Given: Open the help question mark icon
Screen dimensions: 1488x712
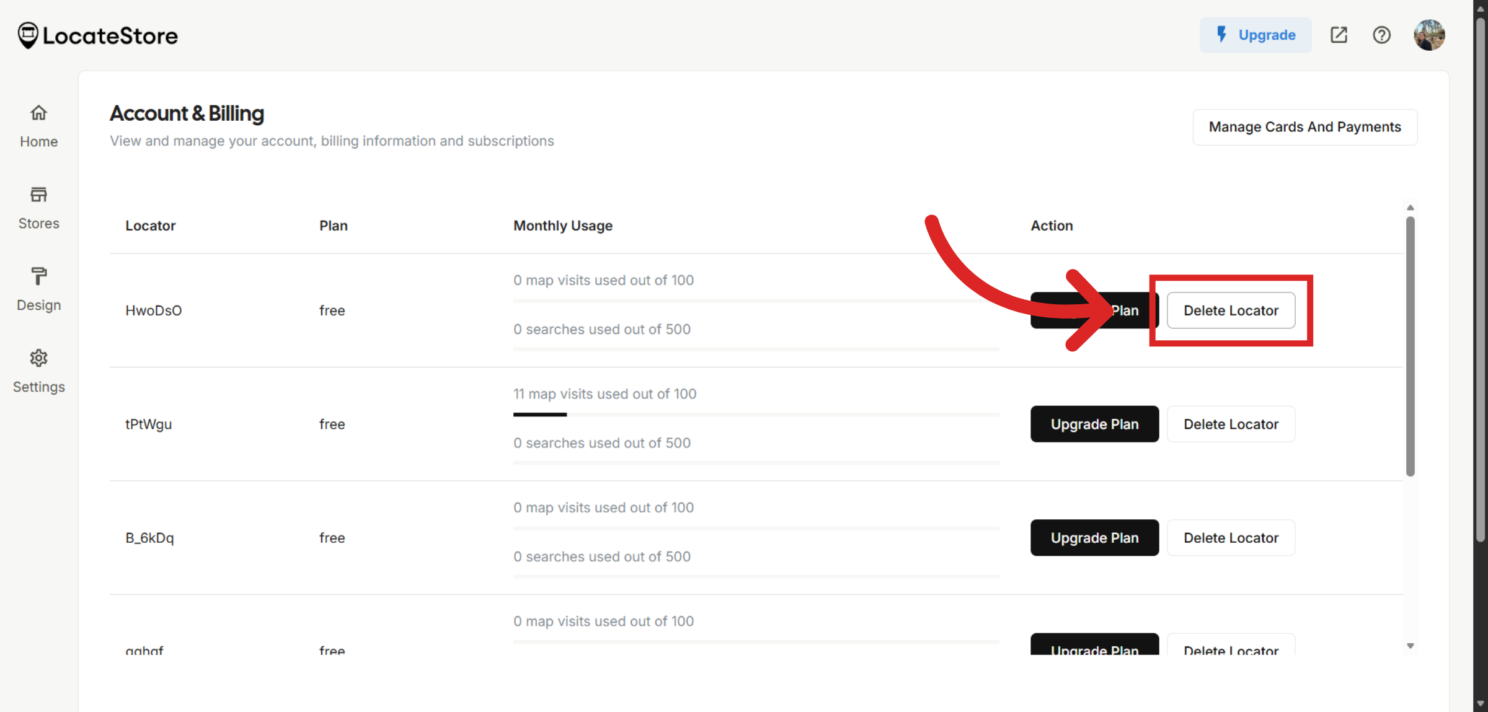Looking at the screenshot, I should point(1381,35).
